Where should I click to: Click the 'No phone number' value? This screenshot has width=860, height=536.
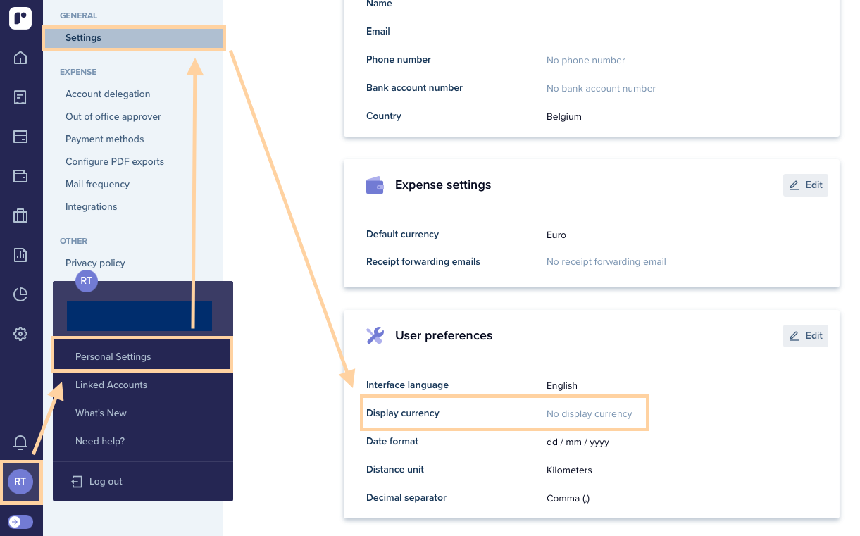[x=586, y=61]
